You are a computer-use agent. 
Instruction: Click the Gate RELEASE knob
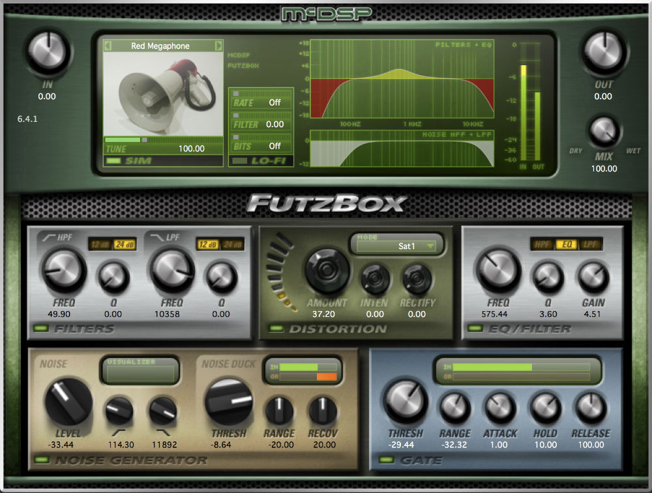pyautogui.click(x=591, y=408)
